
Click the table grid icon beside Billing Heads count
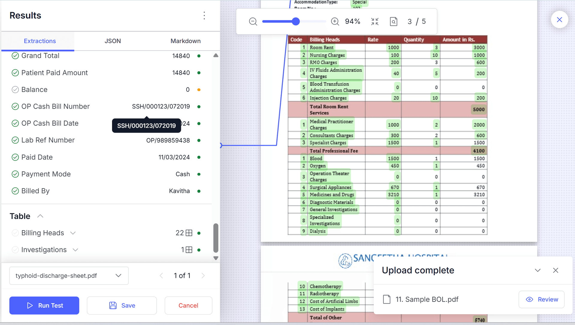tap(189, 233)
